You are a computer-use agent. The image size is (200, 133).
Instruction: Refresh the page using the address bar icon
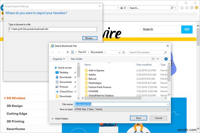[125, 8]
